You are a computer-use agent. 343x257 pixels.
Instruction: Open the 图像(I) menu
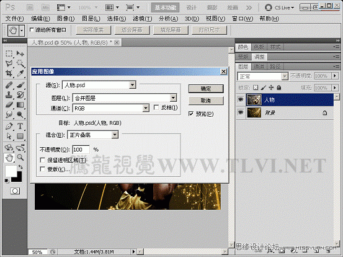coord(66,19)
